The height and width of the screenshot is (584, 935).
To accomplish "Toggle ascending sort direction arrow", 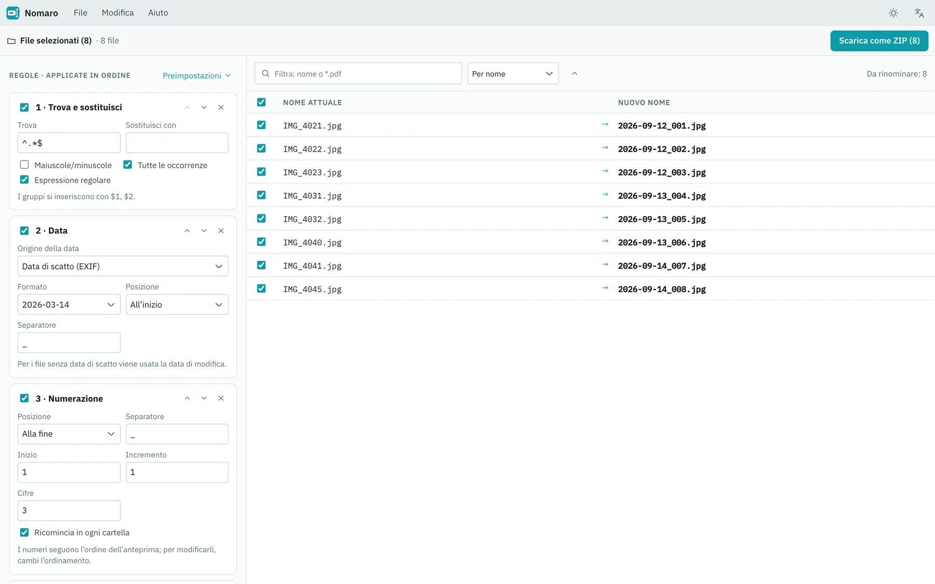I will 575,74.
